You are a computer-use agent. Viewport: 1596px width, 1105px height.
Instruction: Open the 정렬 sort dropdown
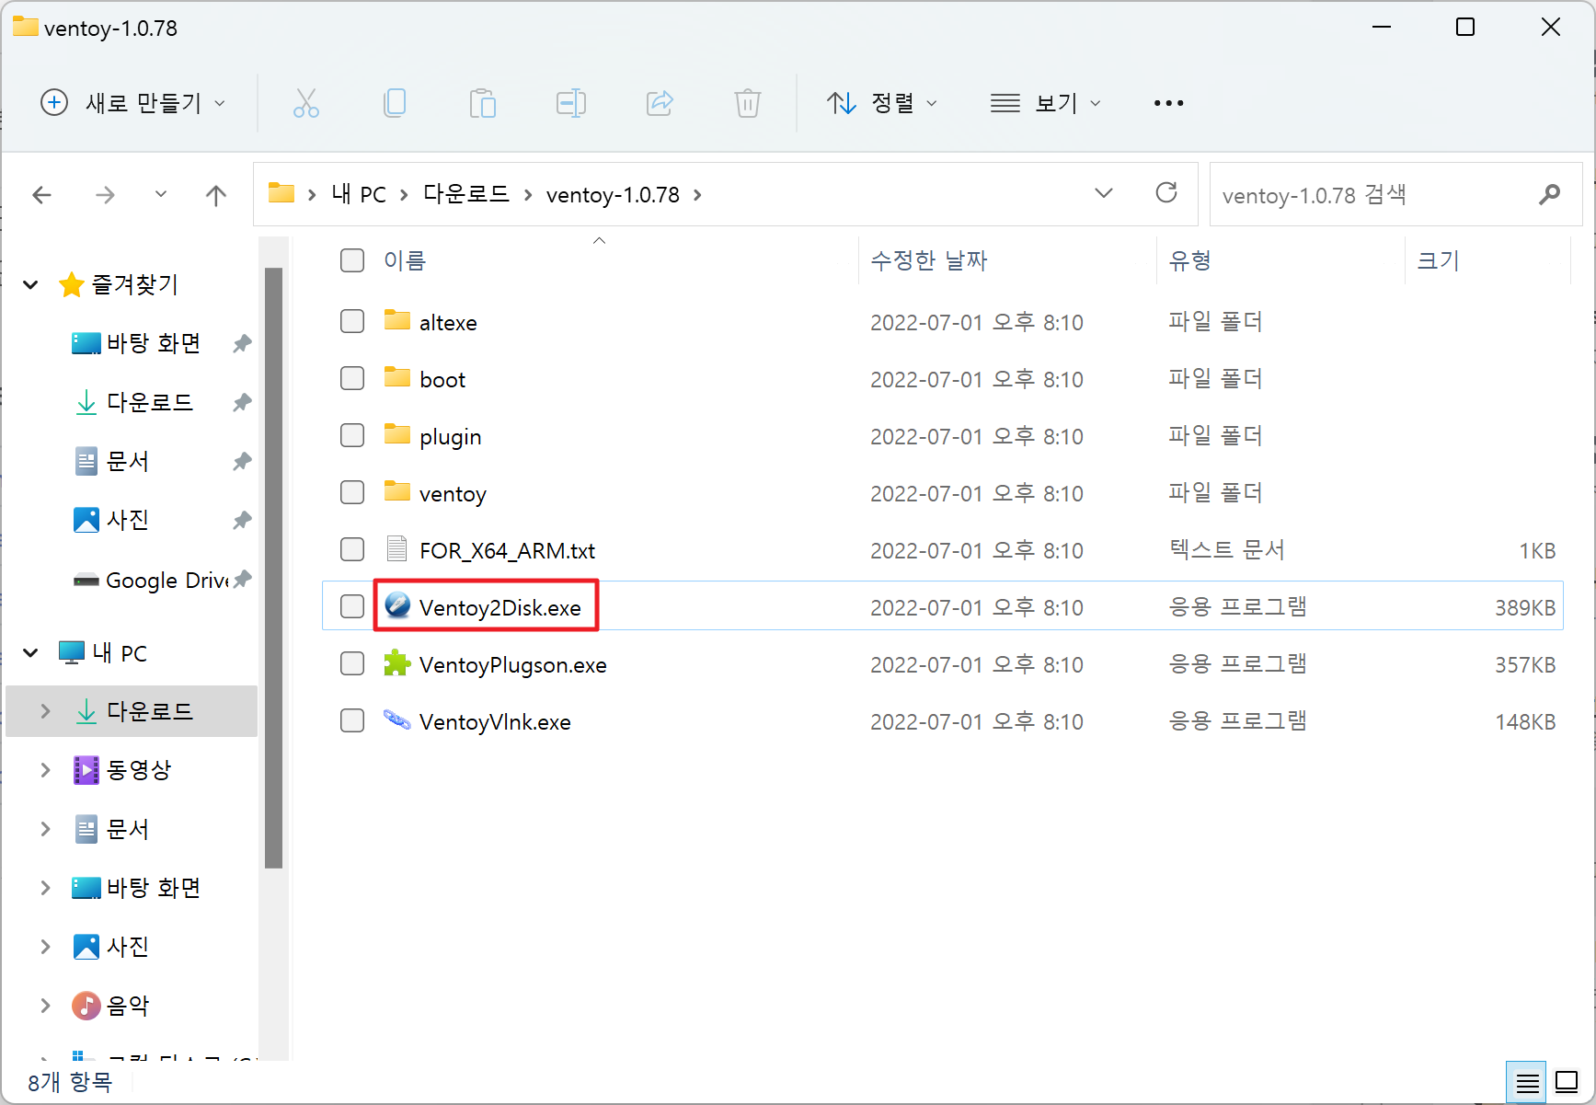[x=881, y=103]
